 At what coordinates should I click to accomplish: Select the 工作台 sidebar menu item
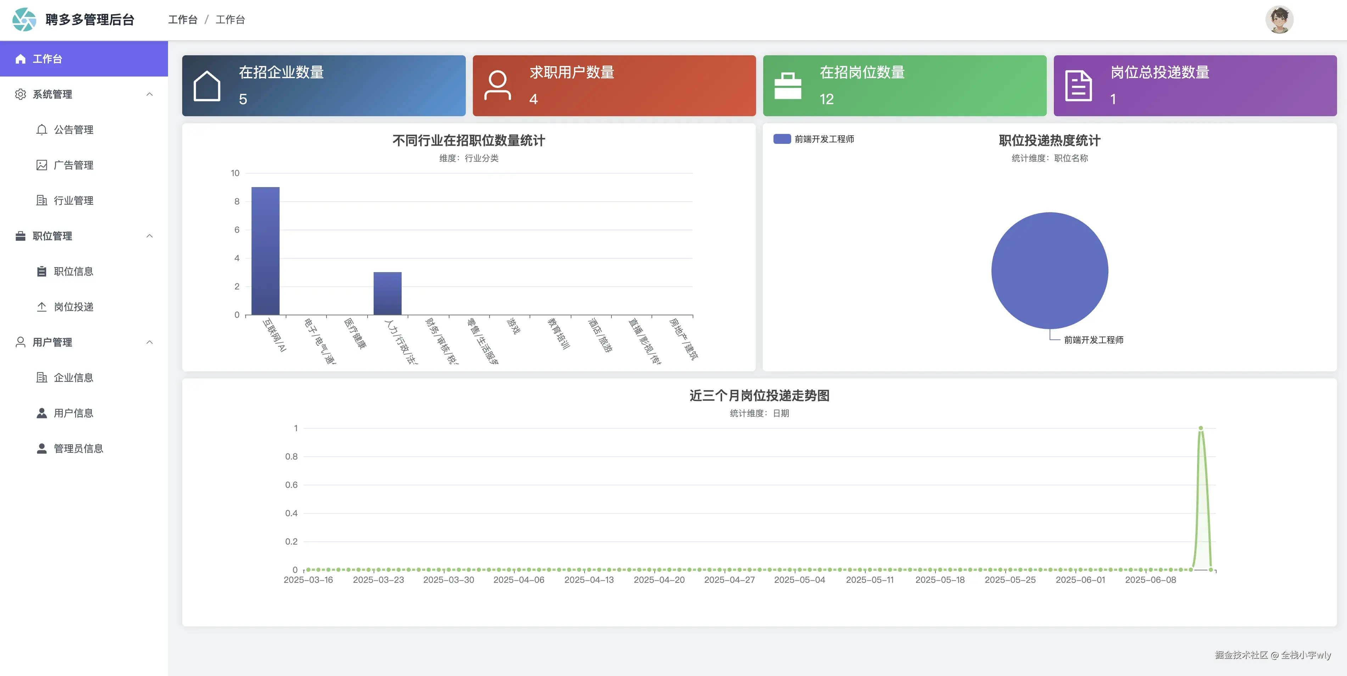(84, 58)
